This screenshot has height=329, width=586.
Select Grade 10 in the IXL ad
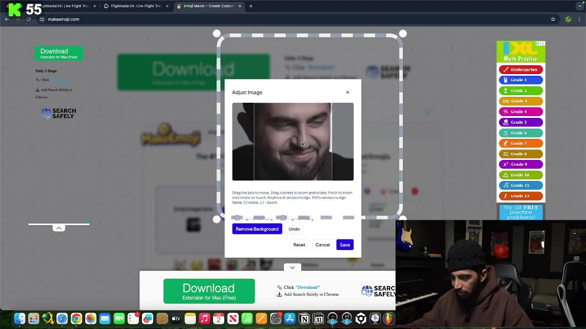click(x=521, y=175)
